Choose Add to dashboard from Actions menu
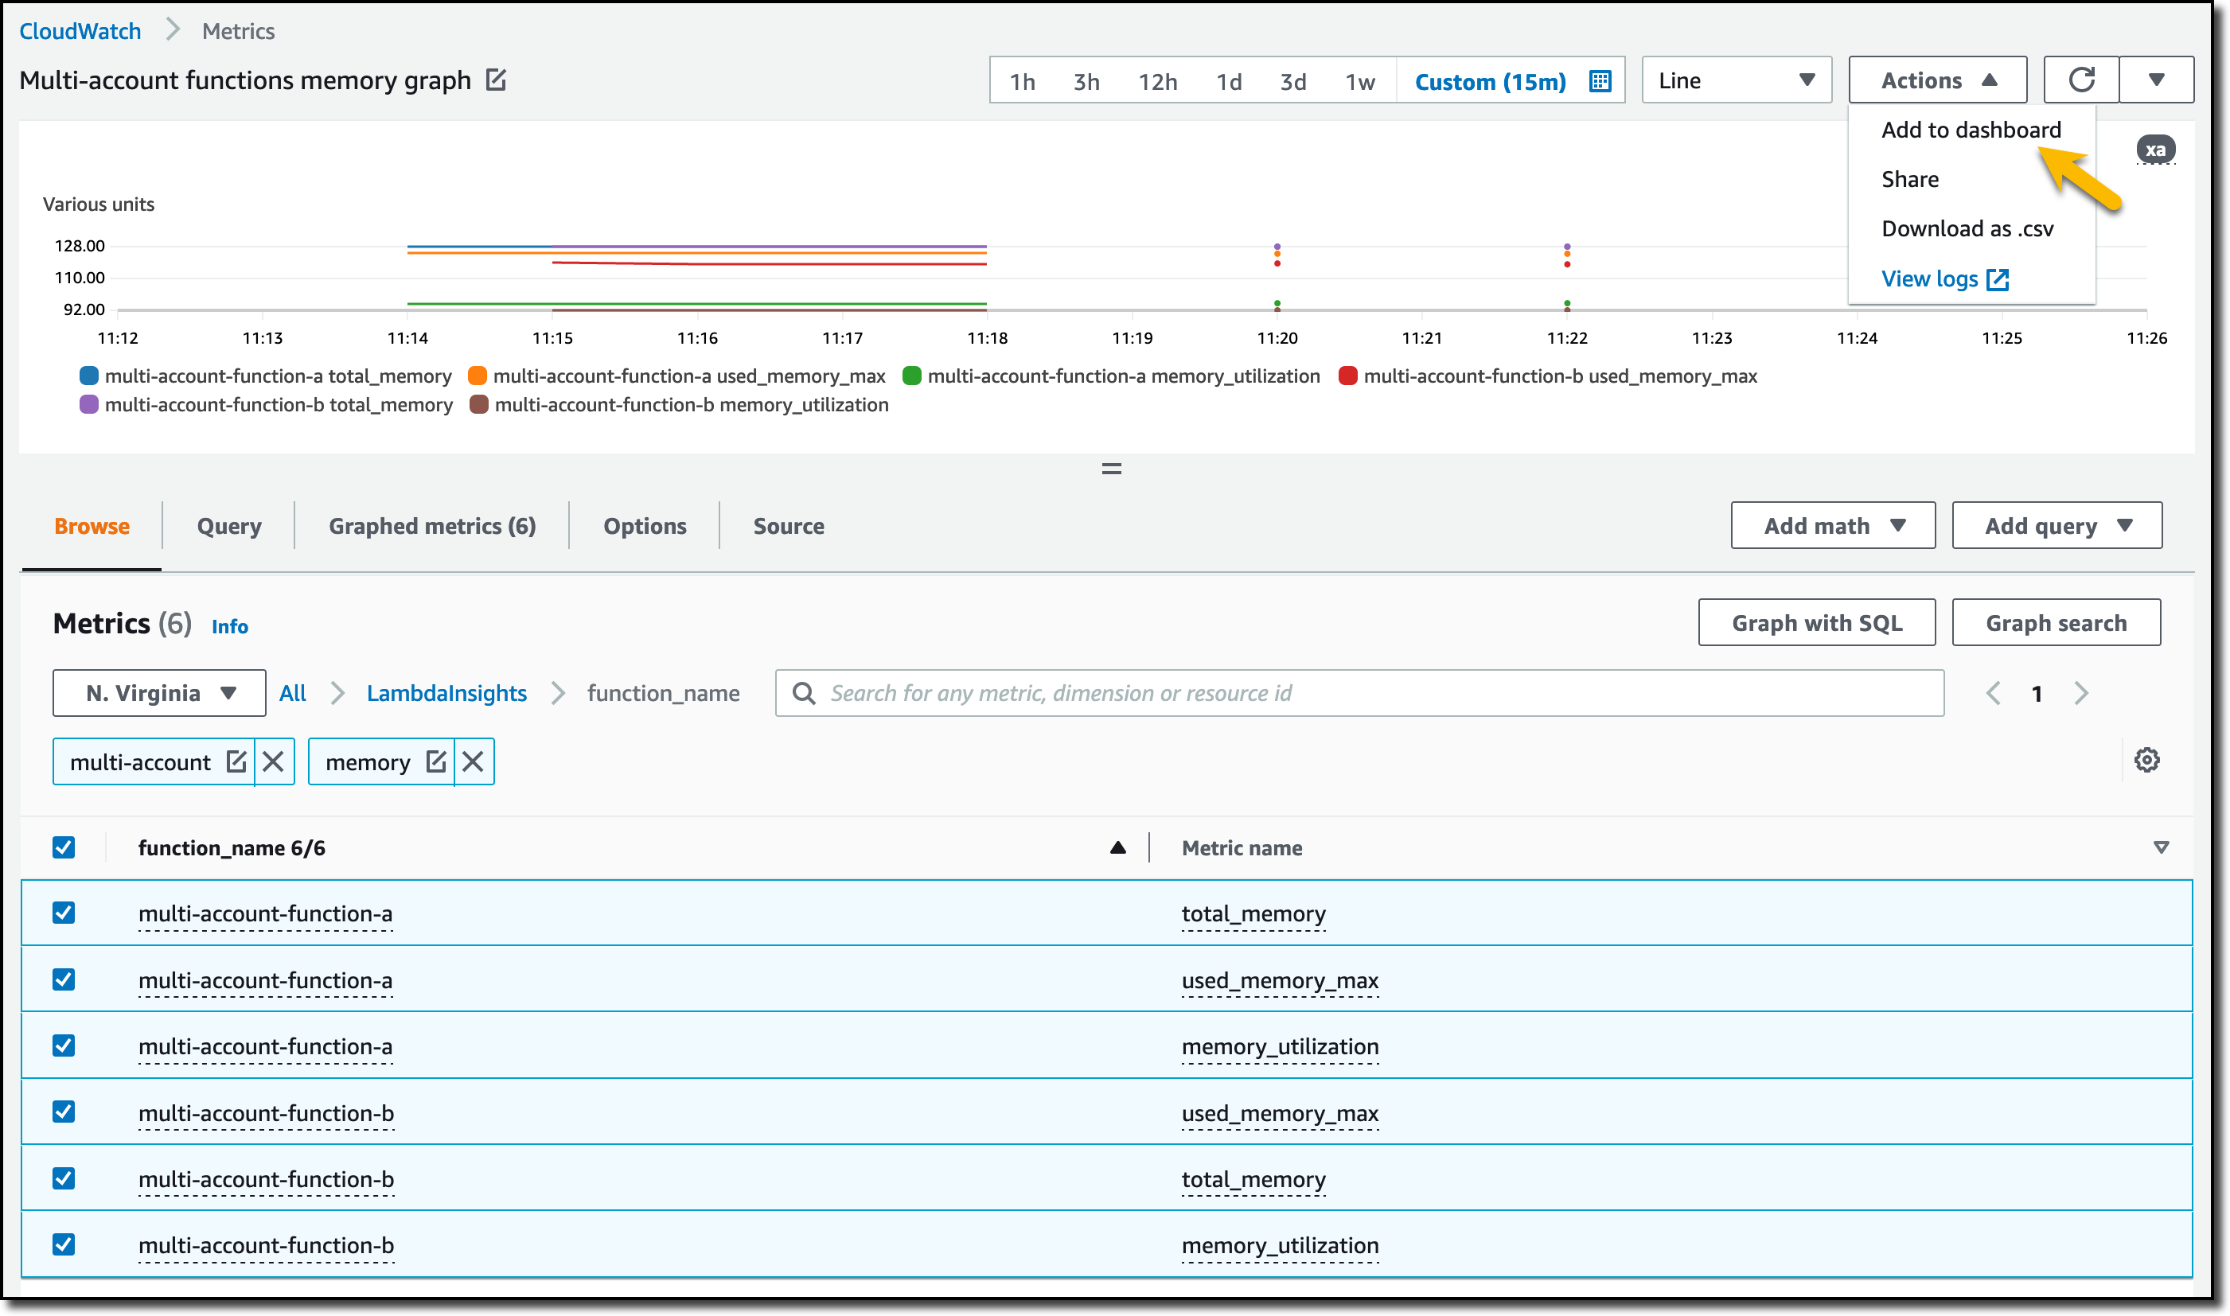This screenshot has height=1316, width=2230. (1971, 130)
